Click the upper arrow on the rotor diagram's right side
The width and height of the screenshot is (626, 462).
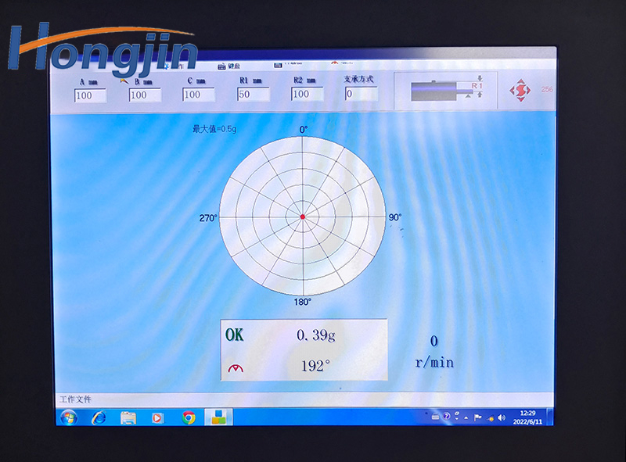tap(480, 78)
